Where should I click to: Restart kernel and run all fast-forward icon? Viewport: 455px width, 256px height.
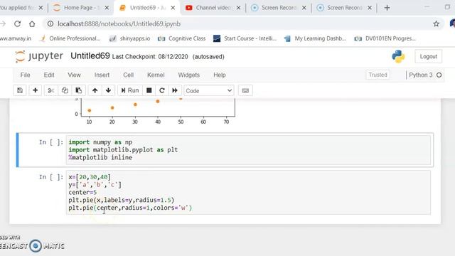tap(175, 90)
